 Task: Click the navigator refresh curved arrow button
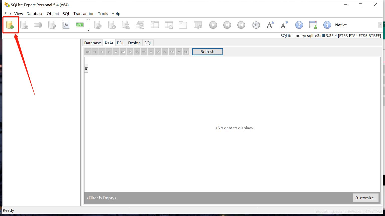(172, 52)
